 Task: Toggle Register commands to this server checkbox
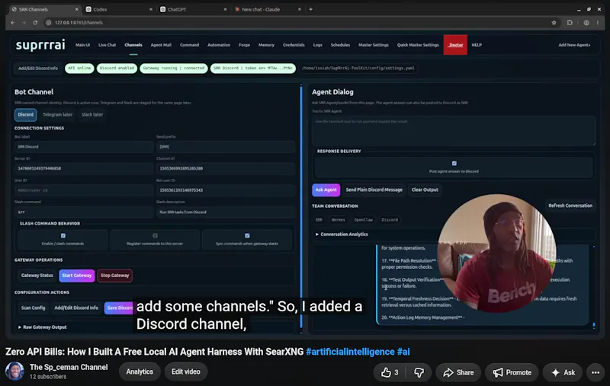[155, 236]
